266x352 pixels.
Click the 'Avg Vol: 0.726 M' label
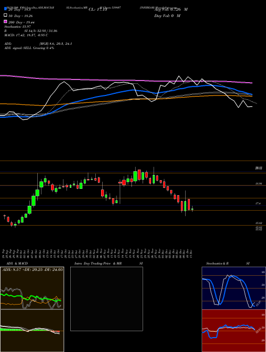[171, 10]
